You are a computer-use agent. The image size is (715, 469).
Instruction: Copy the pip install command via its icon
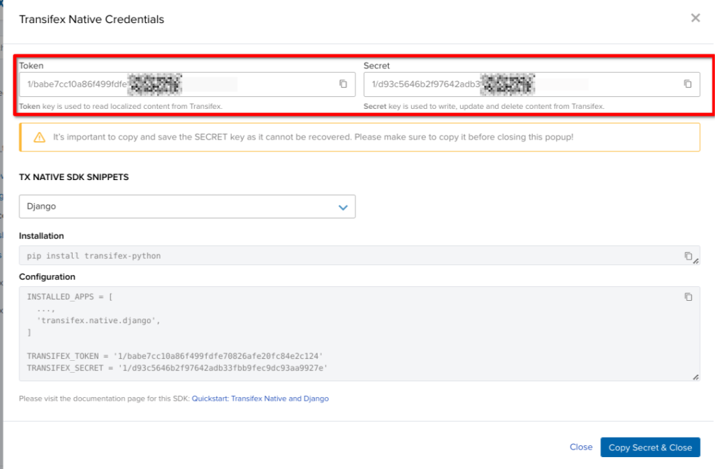tap(688, 255)
